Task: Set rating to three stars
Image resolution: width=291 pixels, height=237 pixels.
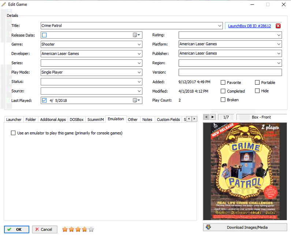Action: tap(78, 229)
